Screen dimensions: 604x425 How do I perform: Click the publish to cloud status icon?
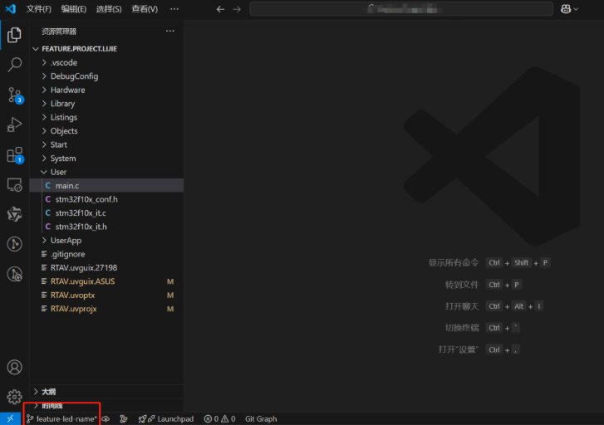coord(106,419)
